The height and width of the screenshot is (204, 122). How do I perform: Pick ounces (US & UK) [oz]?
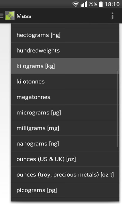click(x=65, y=159)
